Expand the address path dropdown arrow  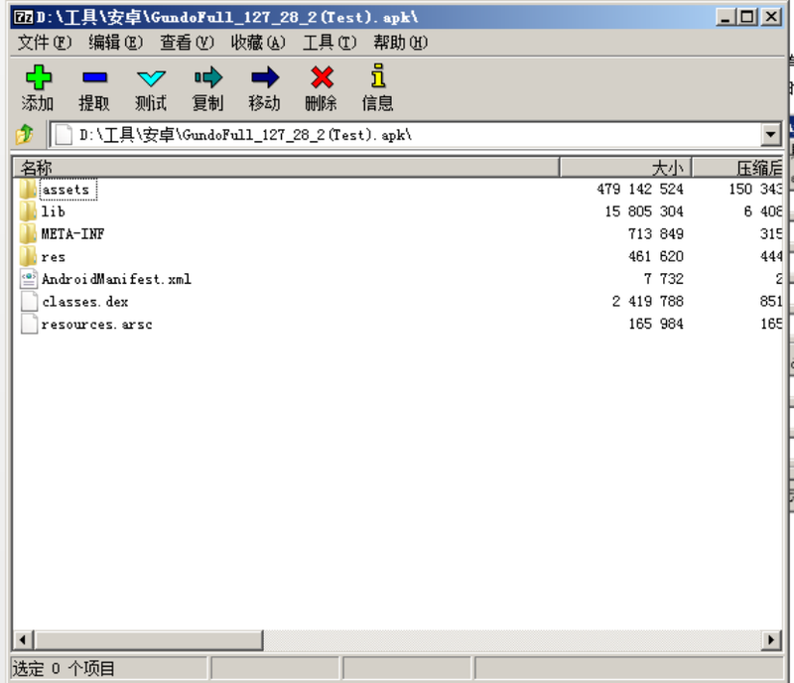coord(771,135)
